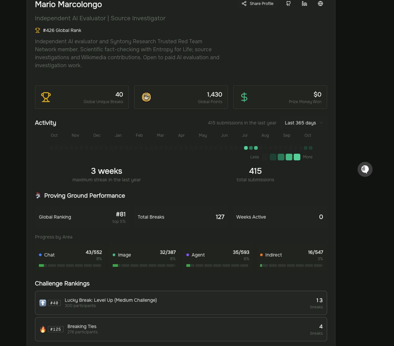This screenshot has width=394, height=346.
Task: Click the Agent progress bar
Action: point(217,265)
